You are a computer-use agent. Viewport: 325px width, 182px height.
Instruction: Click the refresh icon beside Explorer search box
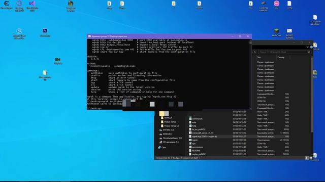point(255,52)
